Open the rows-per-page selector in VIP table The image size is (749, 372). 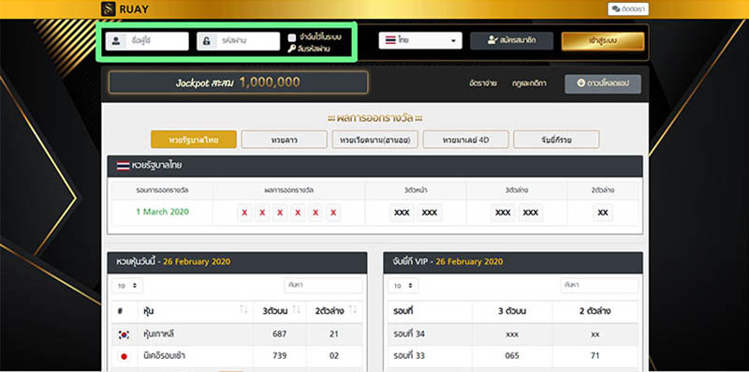pyautogui.click(x=404, y=286)
